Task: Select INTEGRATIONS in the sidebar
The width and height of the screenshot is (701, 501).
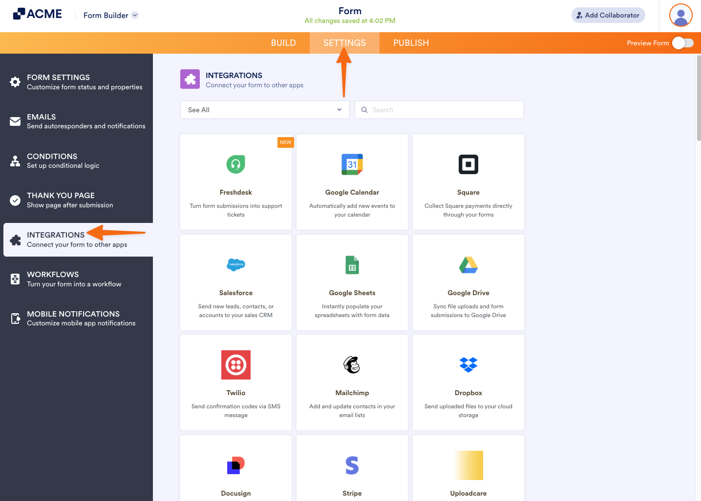Action: (x=78, y=240)
